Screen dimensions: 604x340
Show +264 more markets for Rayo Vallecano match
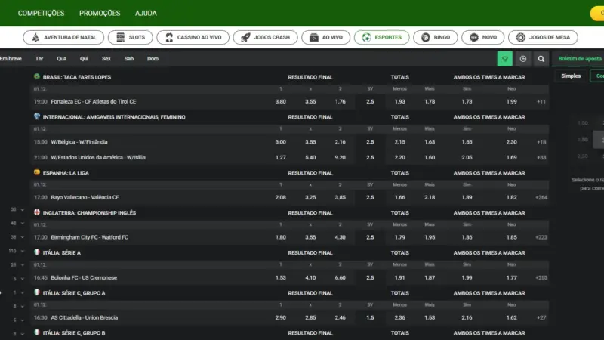coord(541,197)
